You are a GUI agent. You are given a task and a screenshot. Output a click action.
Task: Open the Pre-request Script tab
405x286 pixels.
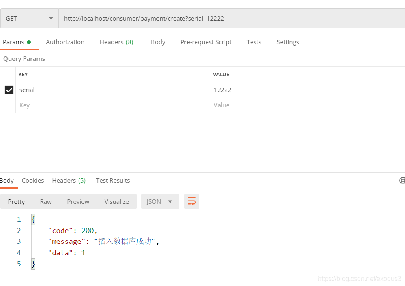click(206, 42)
